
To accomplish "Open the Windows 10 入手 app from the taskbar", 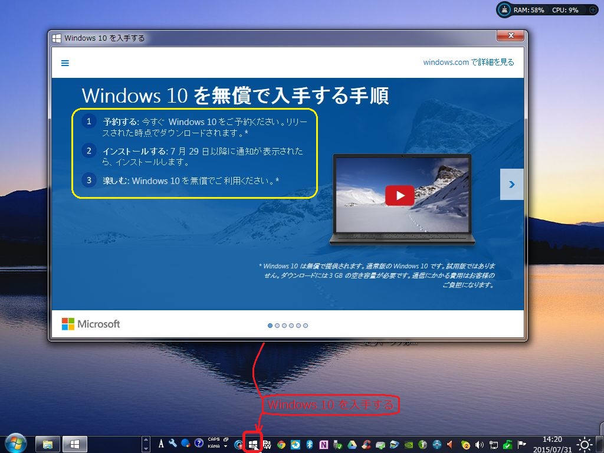I will tap(252, 443).
